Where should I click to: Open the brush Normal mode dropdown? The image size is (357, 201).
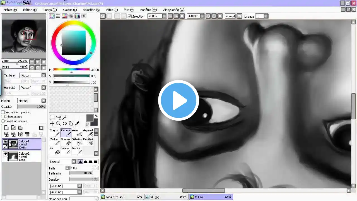coord(62,162)
